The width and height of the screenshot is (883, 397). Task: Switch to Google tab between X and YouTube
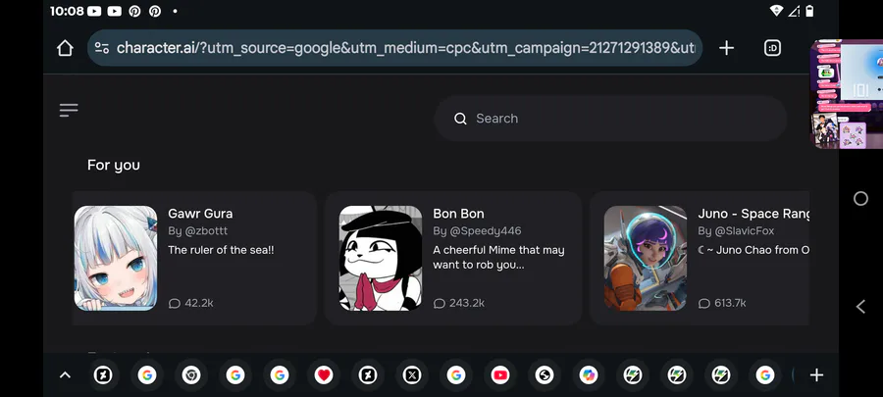click(x=456, y=375)
